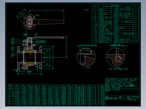Click the 'ANTI-STATIC DEVICE' label

click(89, 45)
